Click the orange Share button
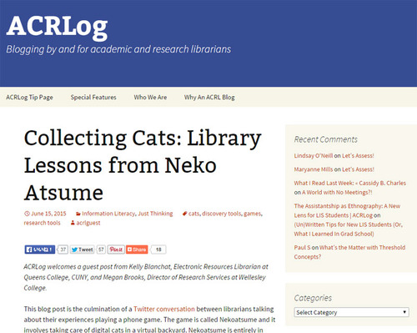 pyautogui.click(x=137, y=250)
